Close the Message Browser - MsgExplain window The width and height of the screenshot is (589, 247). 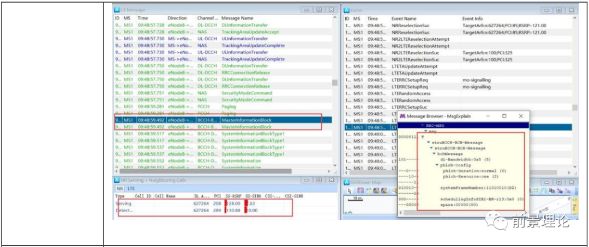(x=521, y=116)
